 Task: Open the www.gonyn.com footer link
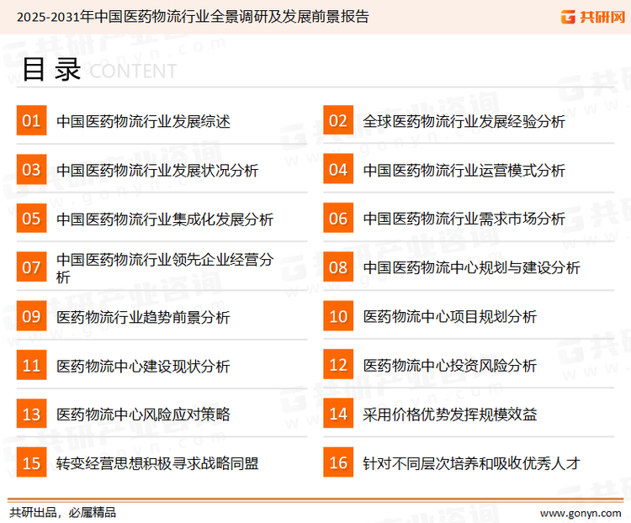[x=581, y=514]
